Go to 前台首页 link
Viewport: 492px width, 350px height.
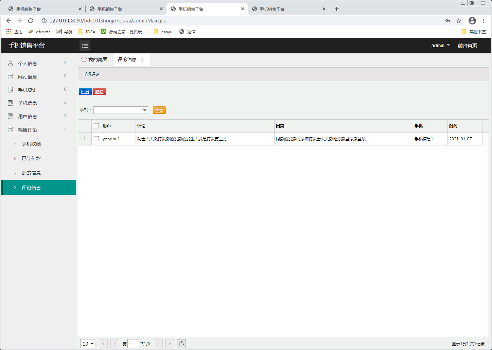[x=468, y=46]
